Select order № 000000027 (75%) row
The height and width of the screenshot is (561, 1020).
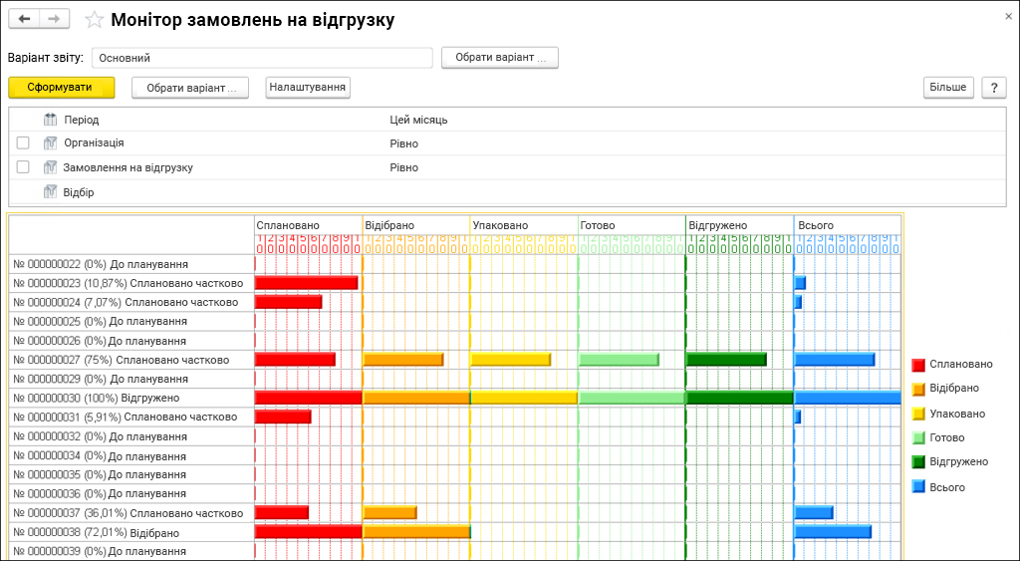tap(132, 360)
